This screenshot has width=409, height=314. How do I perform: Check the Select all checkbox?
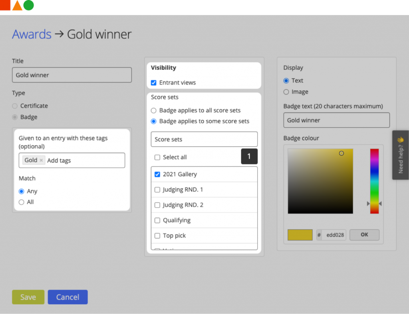pyautogui.click(x=157, y=157)
